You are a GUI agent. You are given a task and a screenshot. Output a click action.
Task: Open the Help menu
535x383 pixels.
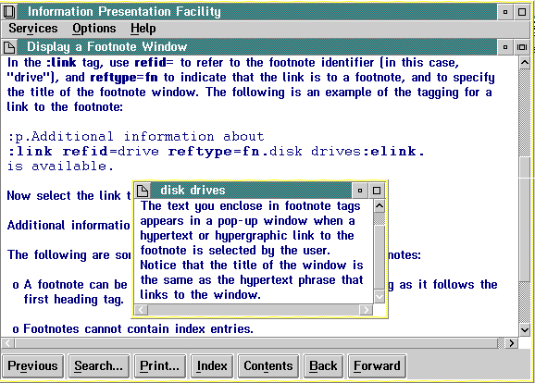tap(143, 29)
